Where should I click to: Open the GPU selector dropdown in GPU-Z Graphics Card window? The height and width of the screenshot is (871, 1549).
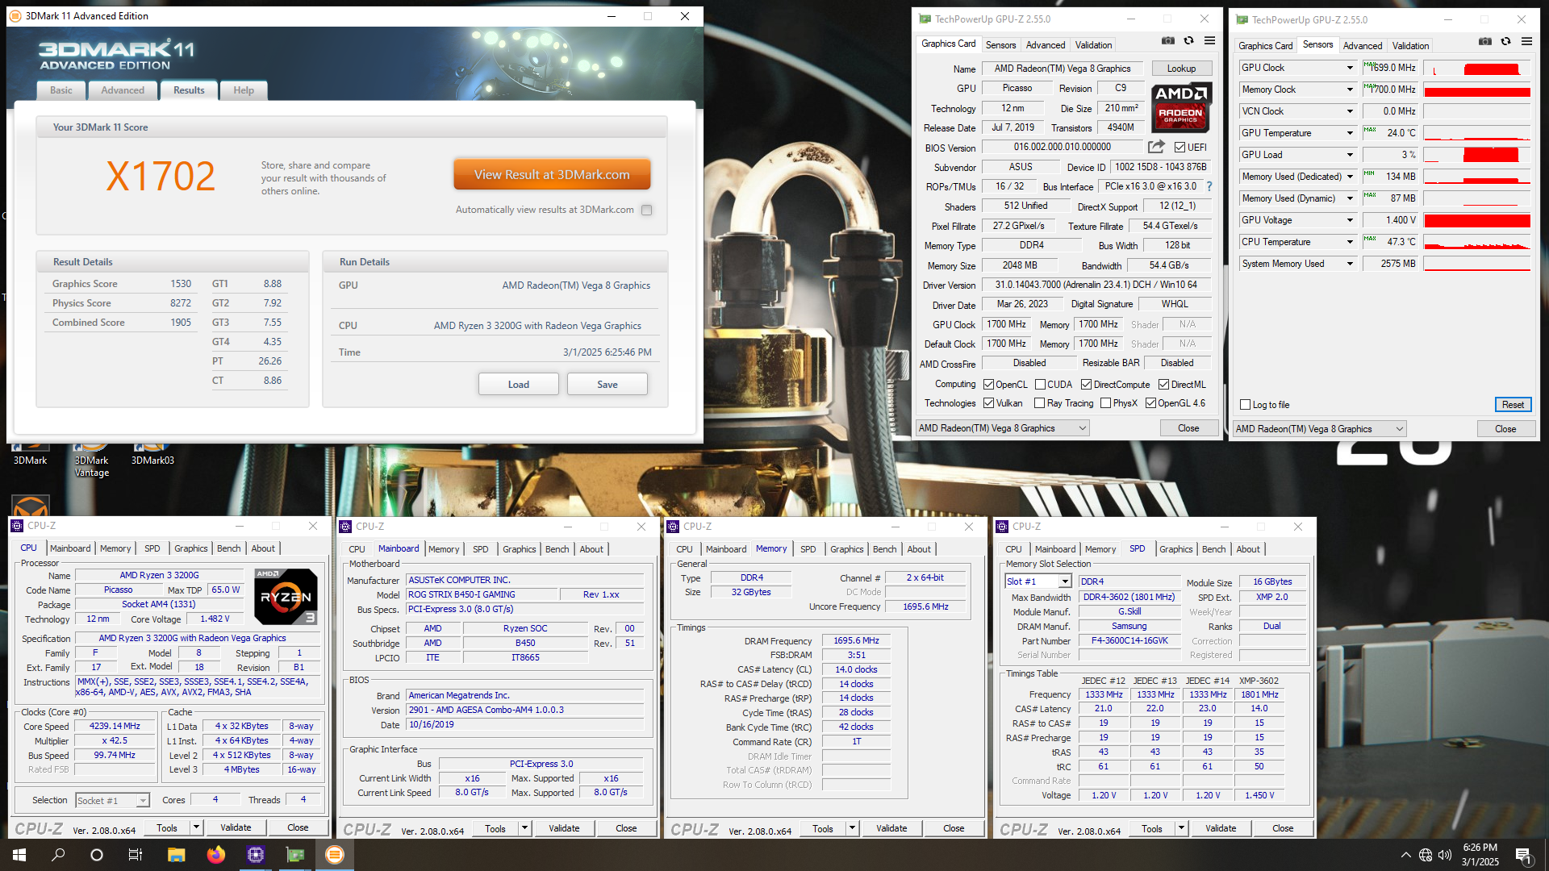[x=1002, y=428]
